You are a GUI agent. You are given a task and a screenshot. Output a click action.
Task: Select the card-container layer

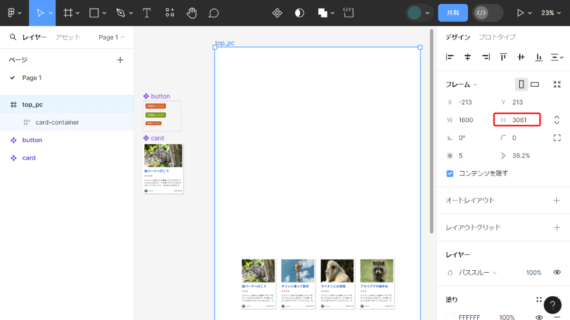66,122
